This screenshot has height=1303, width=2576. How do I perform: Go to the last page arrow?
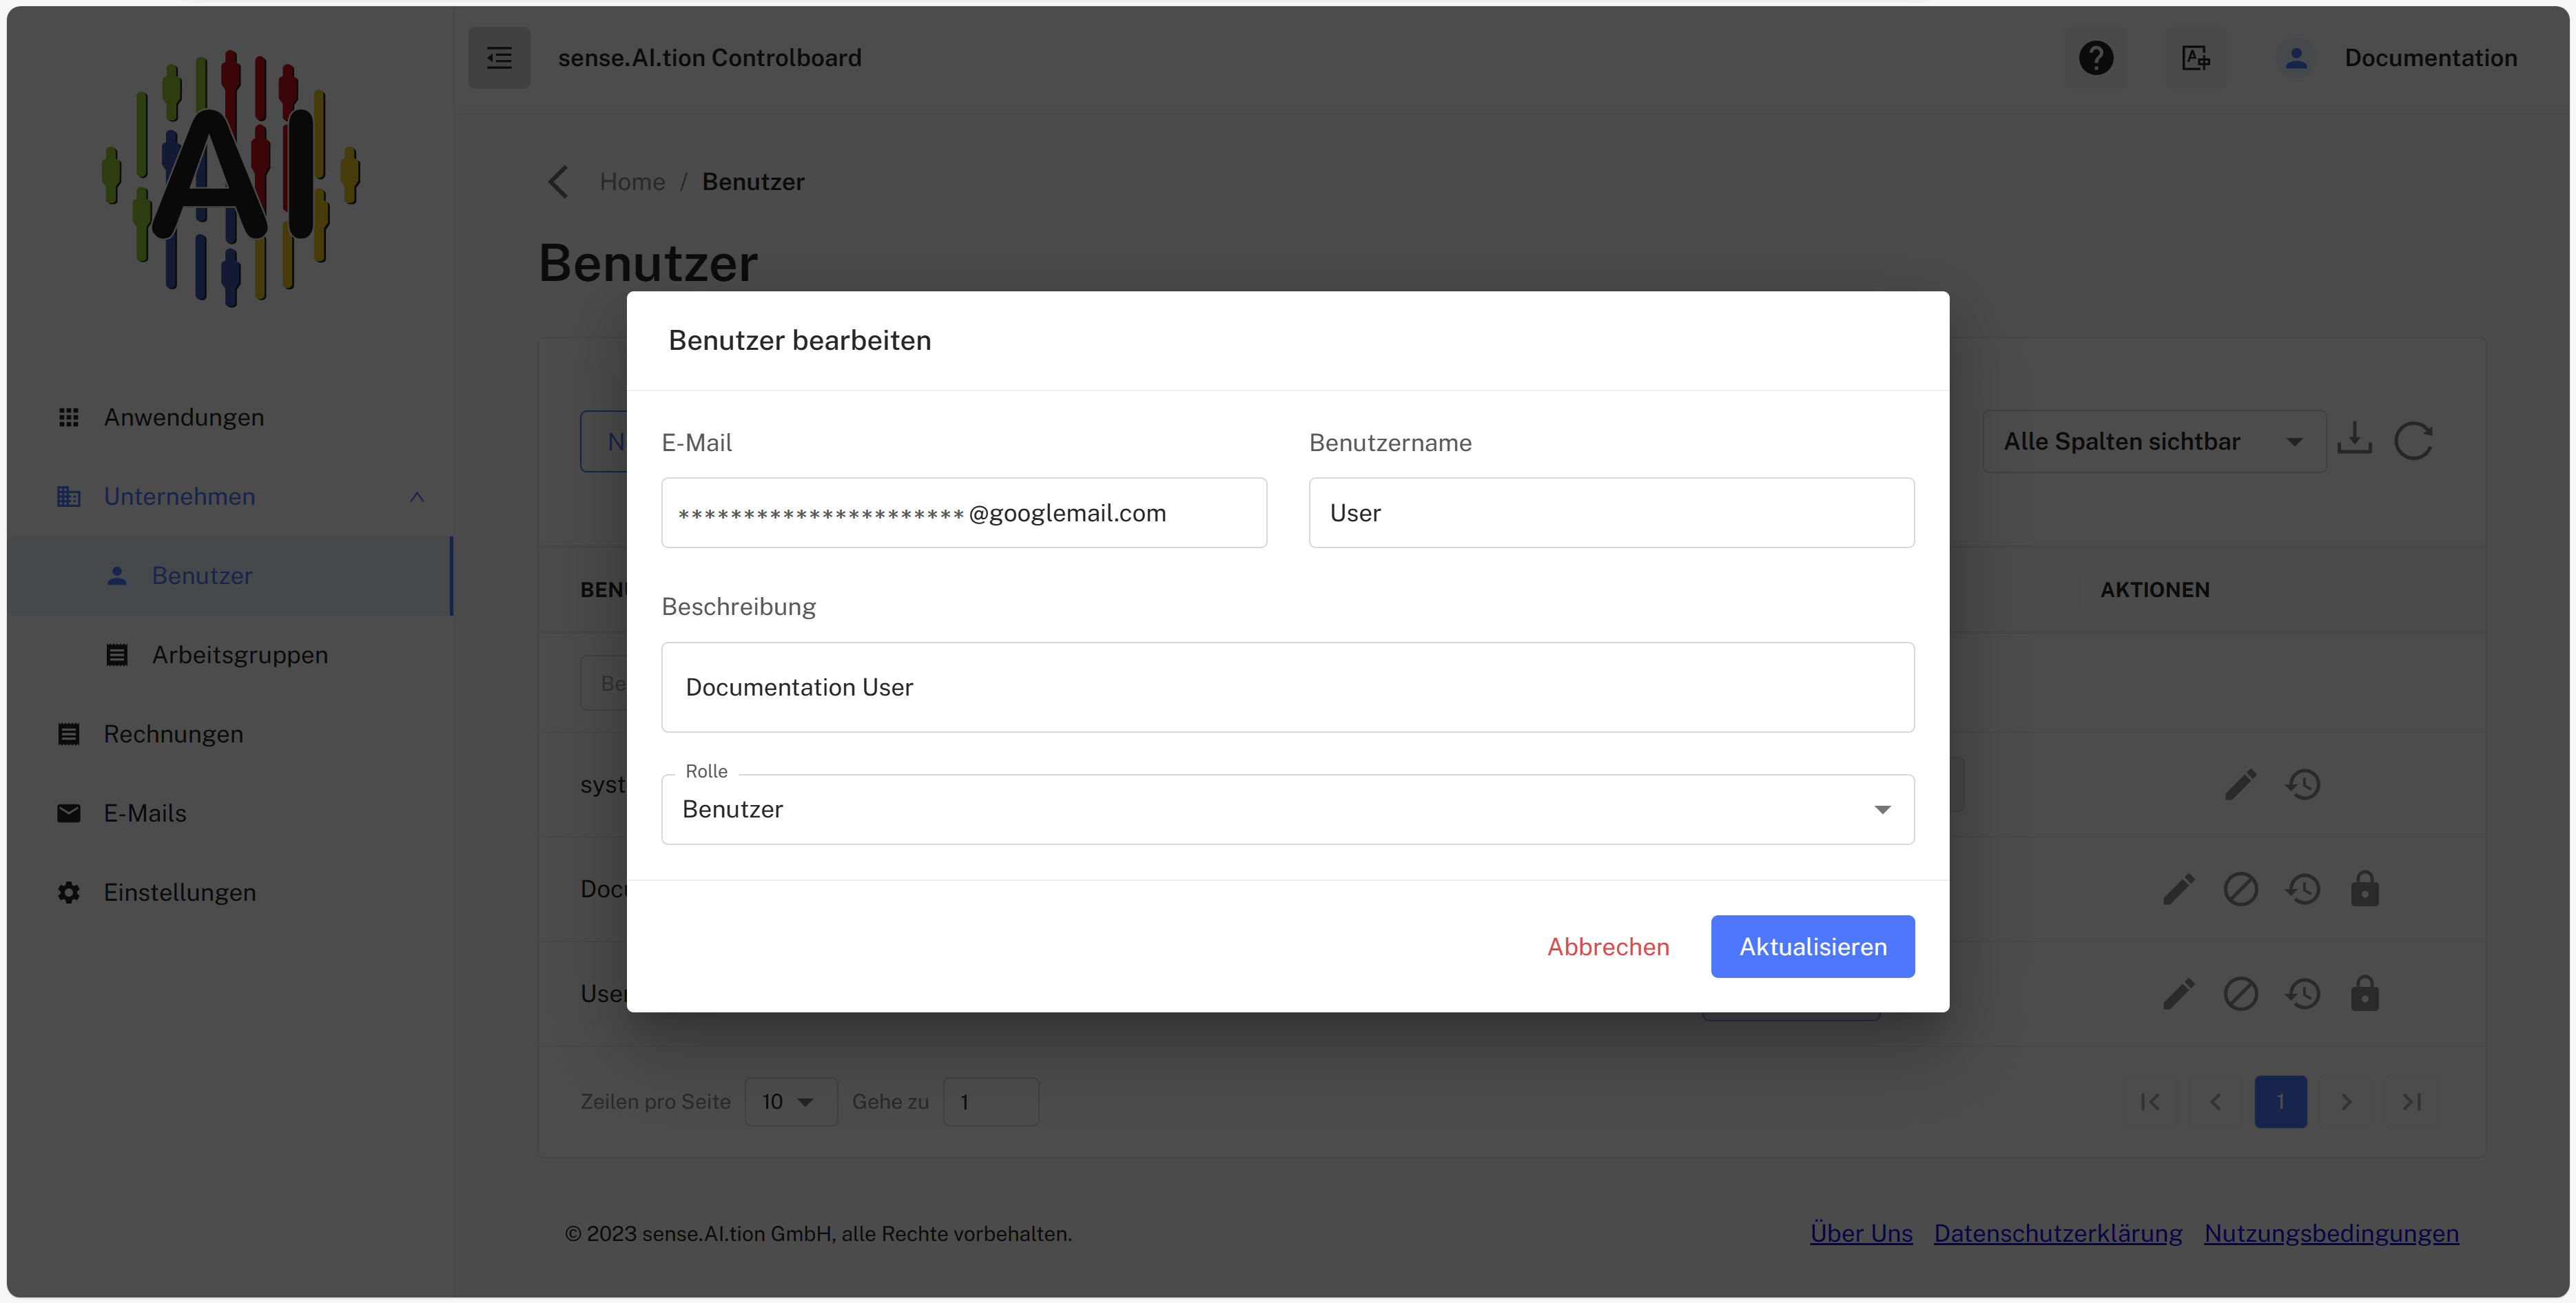point(2412,1101)
